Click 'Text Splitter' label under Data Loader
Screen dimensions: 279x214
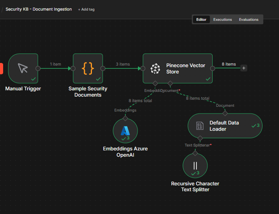click(x=198, y=145)
